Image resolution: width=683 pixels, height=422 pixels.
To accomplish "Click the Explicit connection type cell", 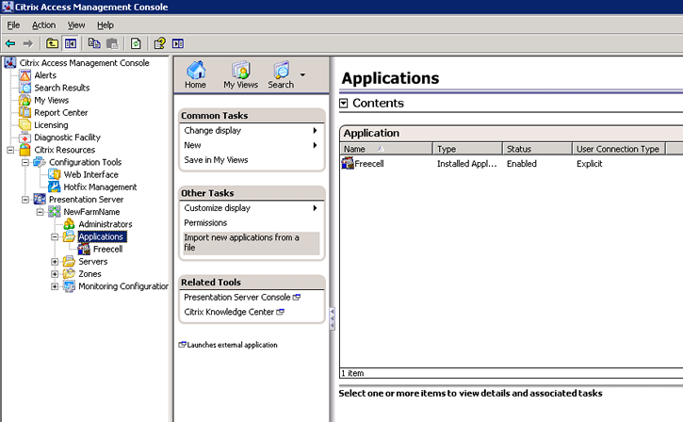I will point(590,164).
